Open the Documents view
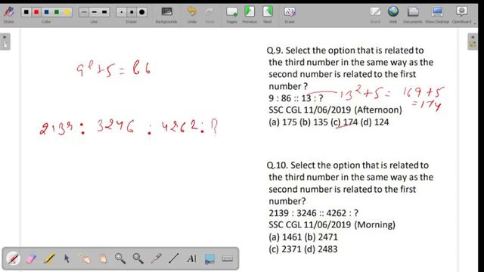484x272 pixels. 413,15
